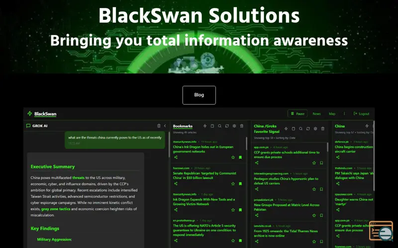Click clipboard icon in China /Groks Favorite Signal
Screen dimensions: 398x248
point(293,128)
